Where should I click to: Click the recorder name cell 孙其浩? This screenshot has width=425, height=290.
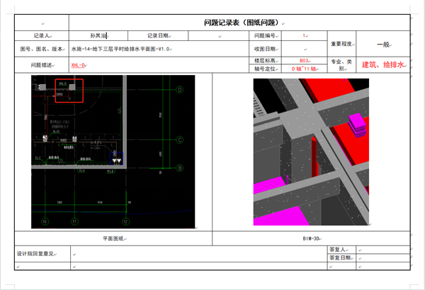[98, 35]
